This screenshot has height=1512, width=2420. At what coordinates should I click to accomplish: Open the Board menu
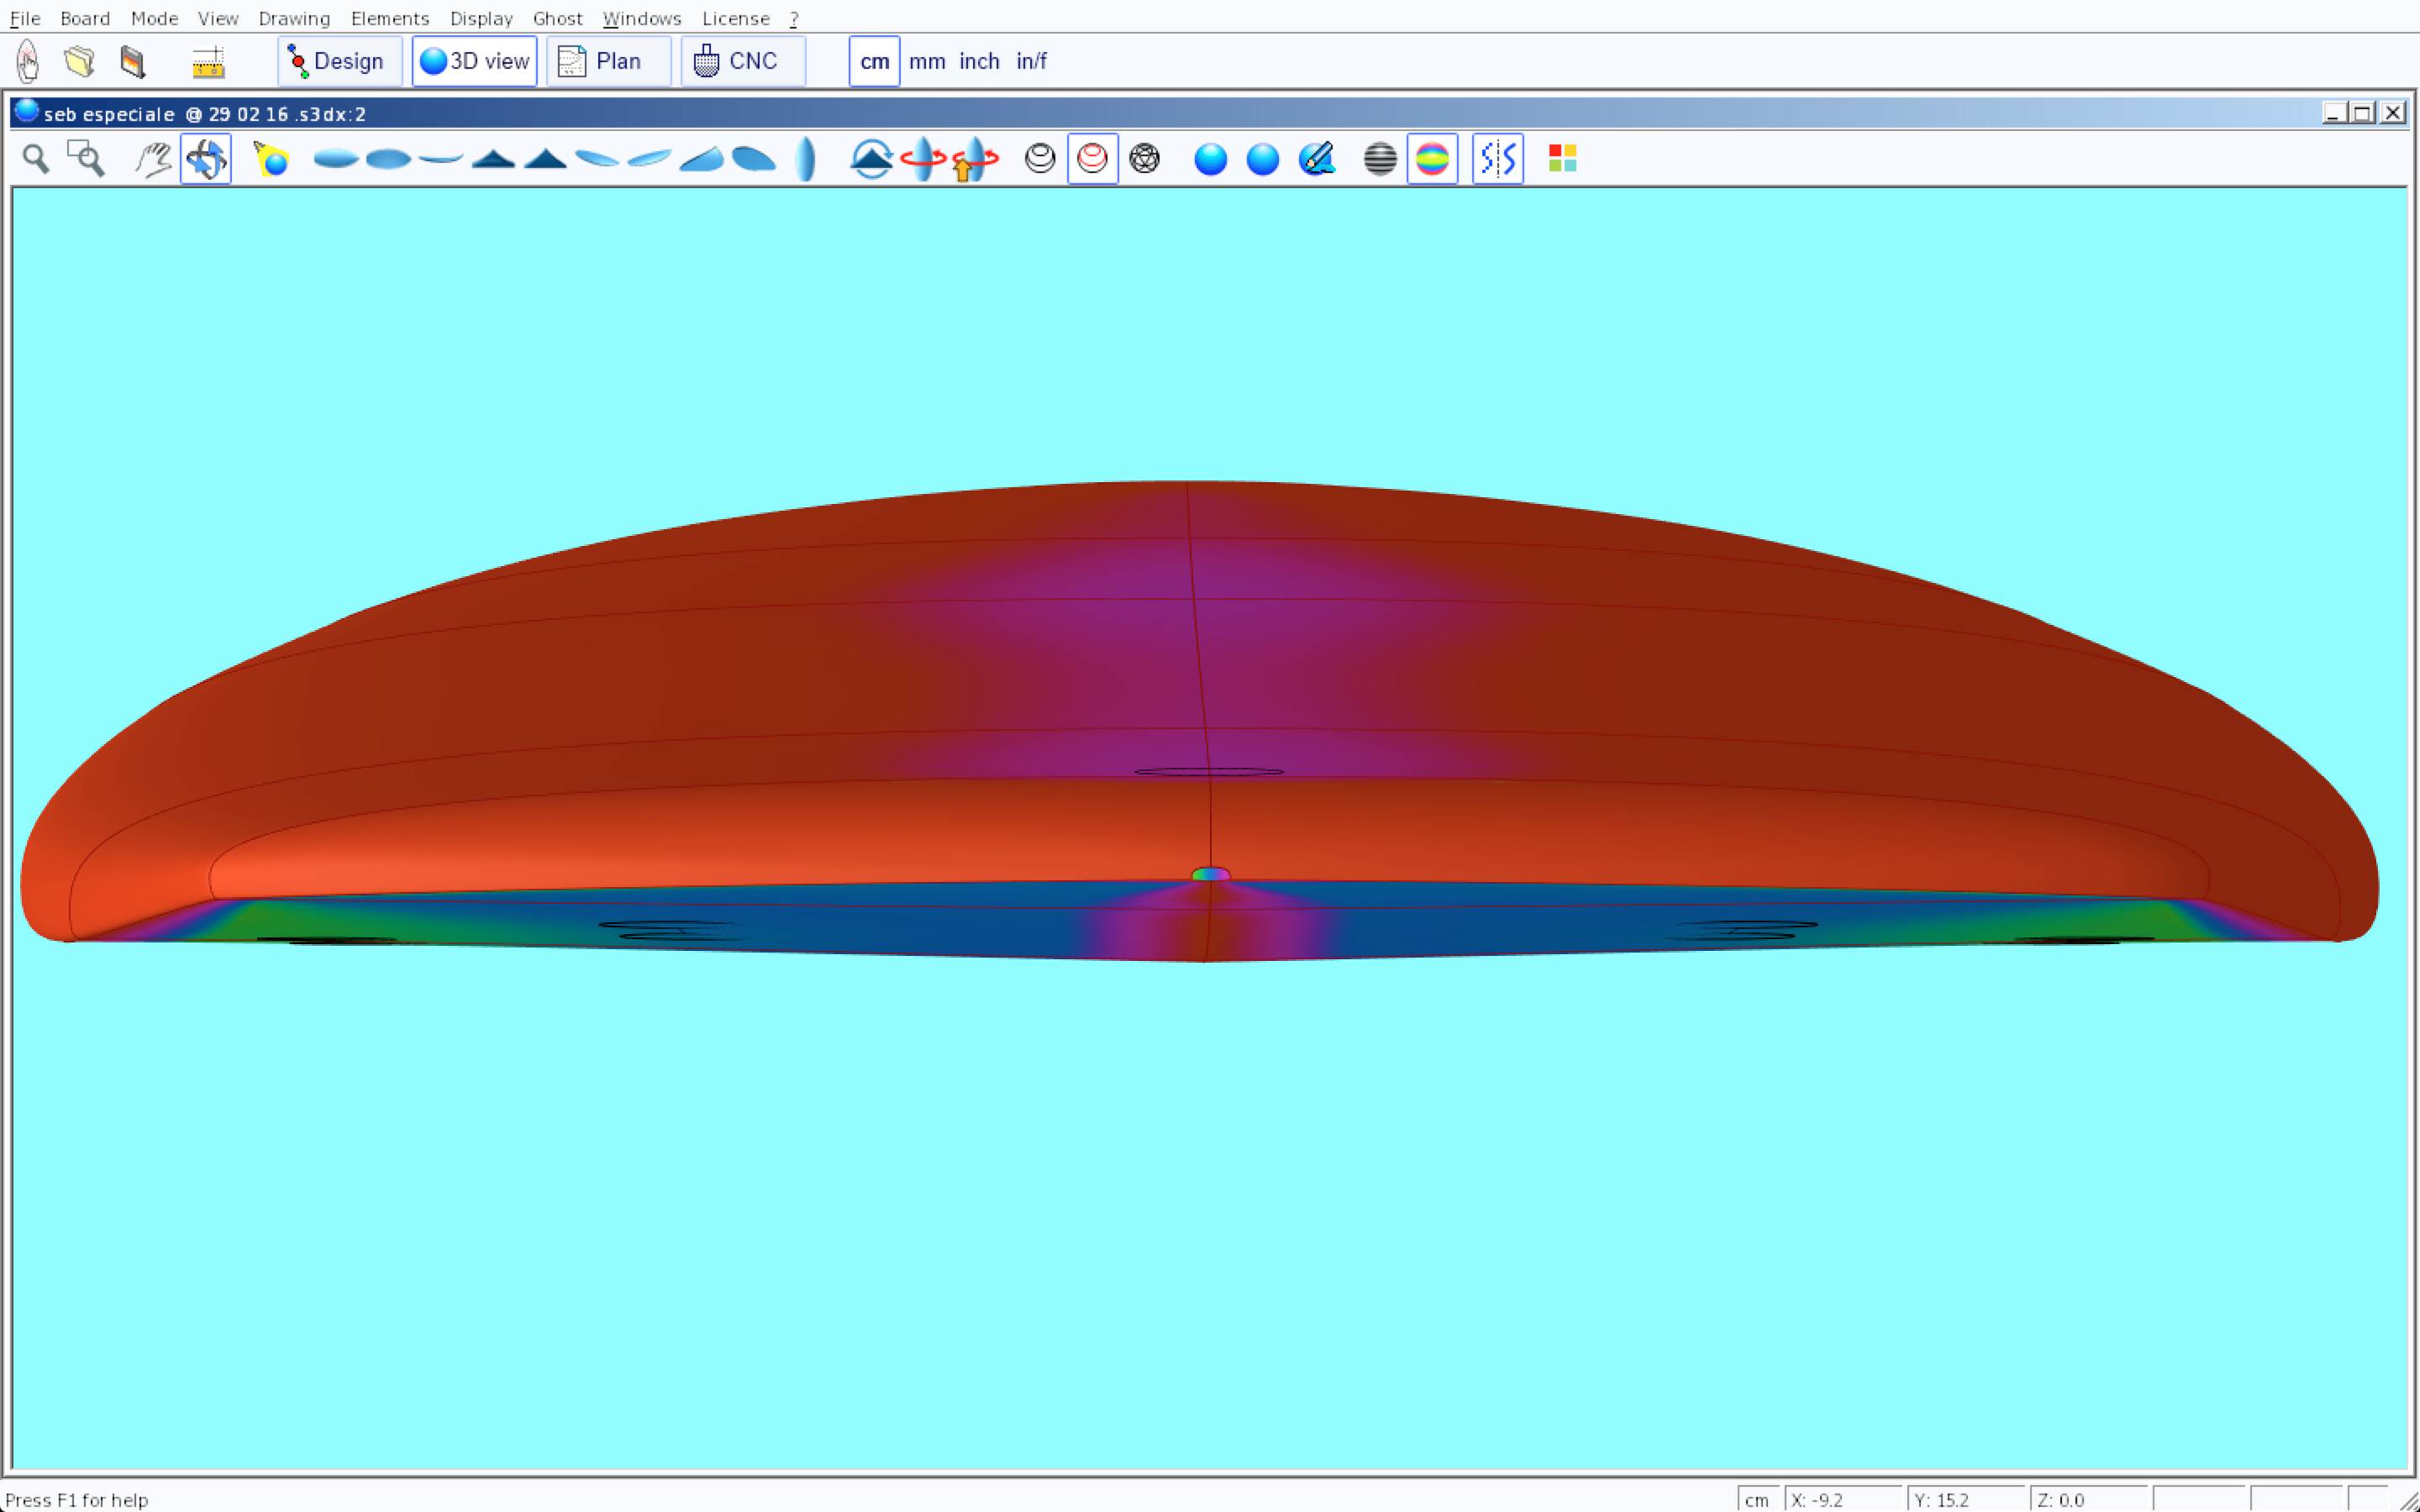coord(85,18)
